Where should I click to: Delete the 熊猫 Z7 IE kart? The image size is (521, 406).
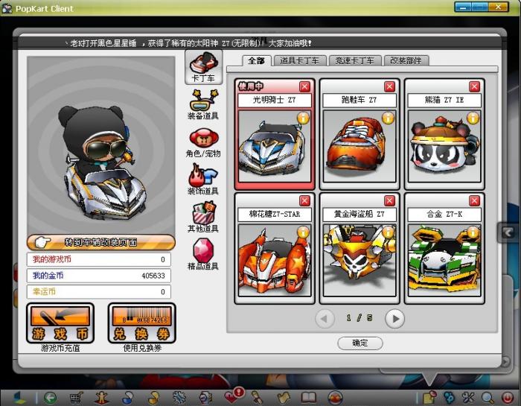(x=475, y=86)
